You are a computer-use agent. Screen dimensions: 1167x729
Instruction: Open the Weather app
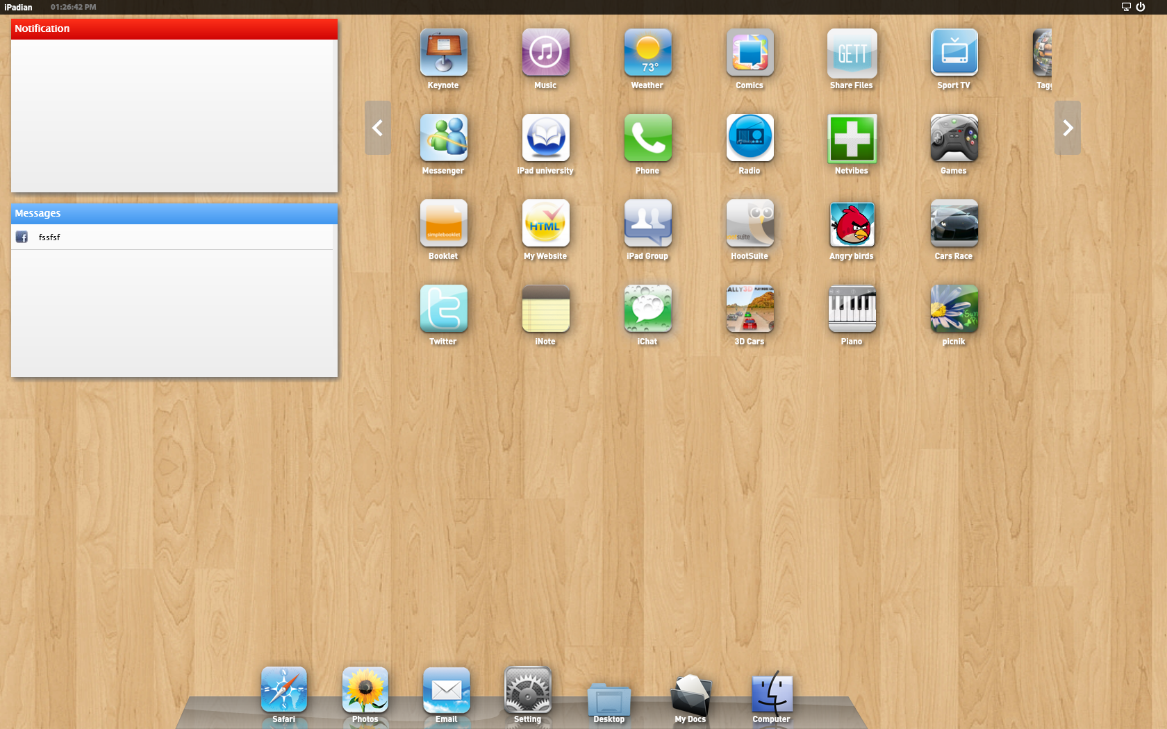(x=647, y=53)
